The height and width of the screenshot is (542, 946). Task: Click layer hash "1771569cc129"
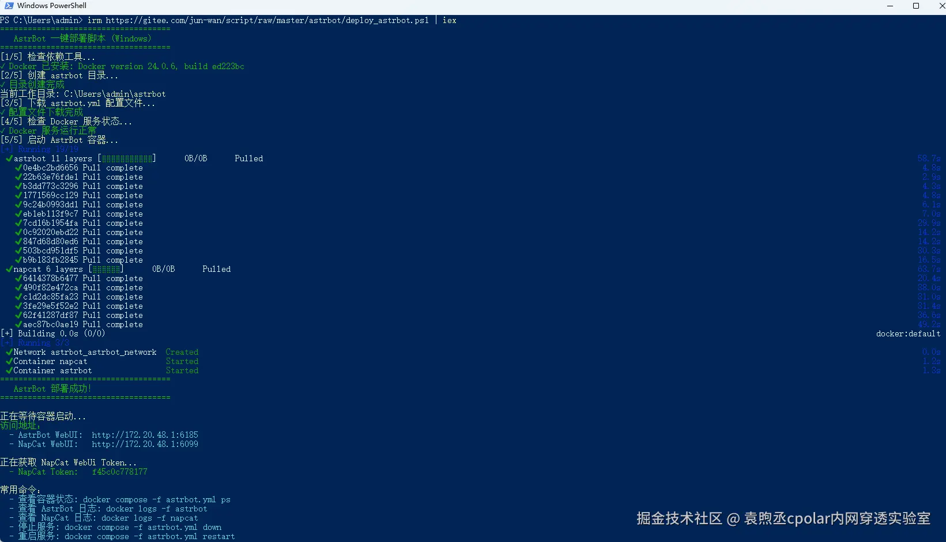click(51, 195)
